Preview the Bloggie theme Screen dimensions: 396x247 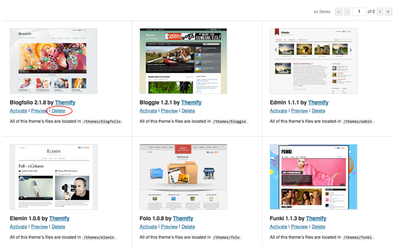coord(169,111)
